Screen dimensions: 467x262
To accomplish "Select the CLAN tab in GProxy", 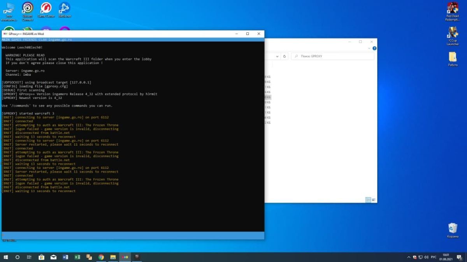I will (x=42, y=40).
